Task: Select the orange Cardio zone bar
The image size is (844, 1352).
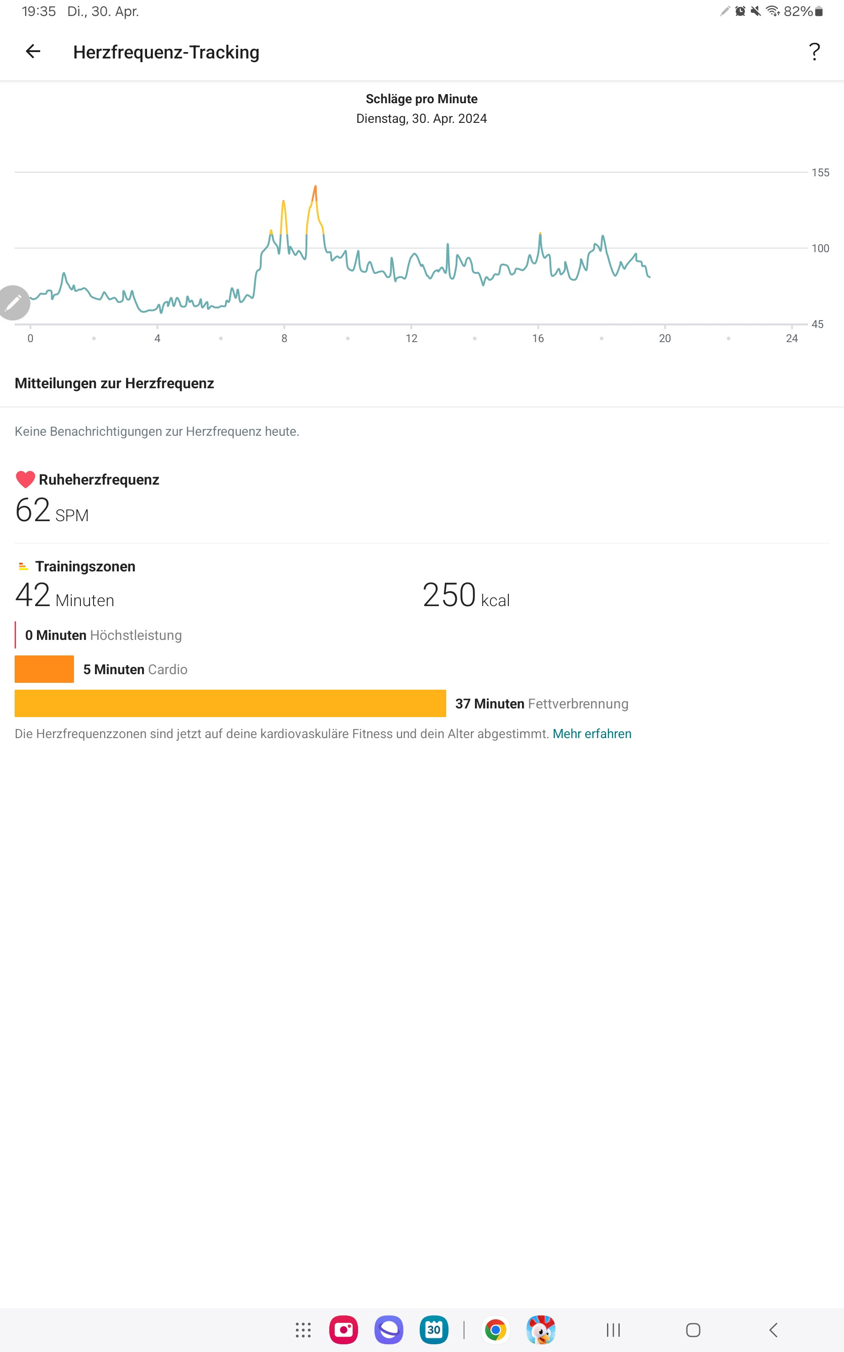Action: pos(44,669)
